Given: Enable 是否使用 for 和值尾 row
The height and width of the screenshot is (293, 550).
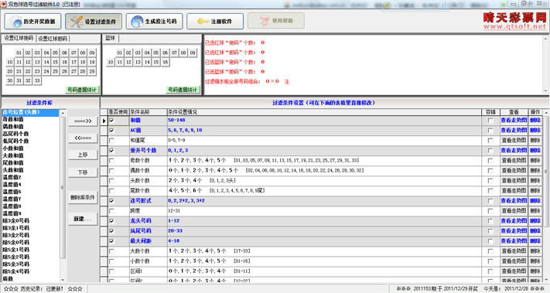Looking at the screenshot, I should (111, 141).
